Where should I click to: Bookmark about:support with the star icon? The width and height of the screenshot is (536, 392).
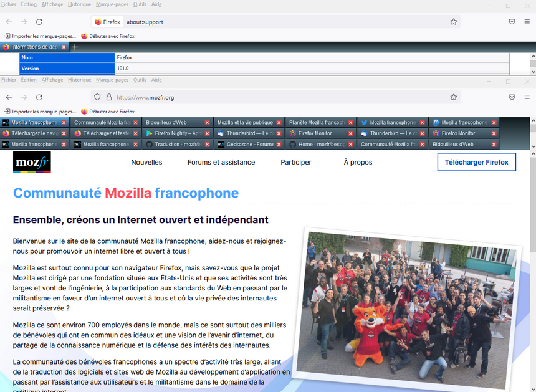tap(453, 22)
